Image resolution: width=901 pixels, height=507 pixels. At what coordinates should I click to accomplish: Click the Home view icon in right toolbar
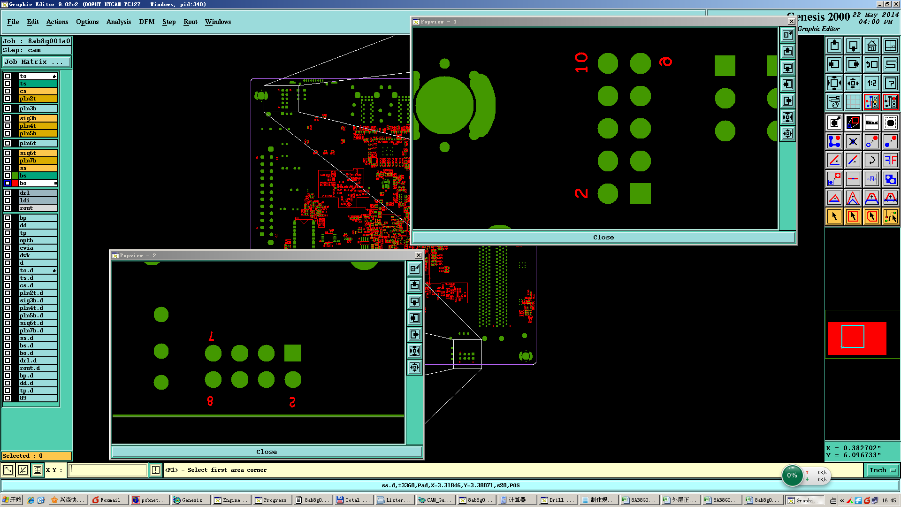click(871, 46)
